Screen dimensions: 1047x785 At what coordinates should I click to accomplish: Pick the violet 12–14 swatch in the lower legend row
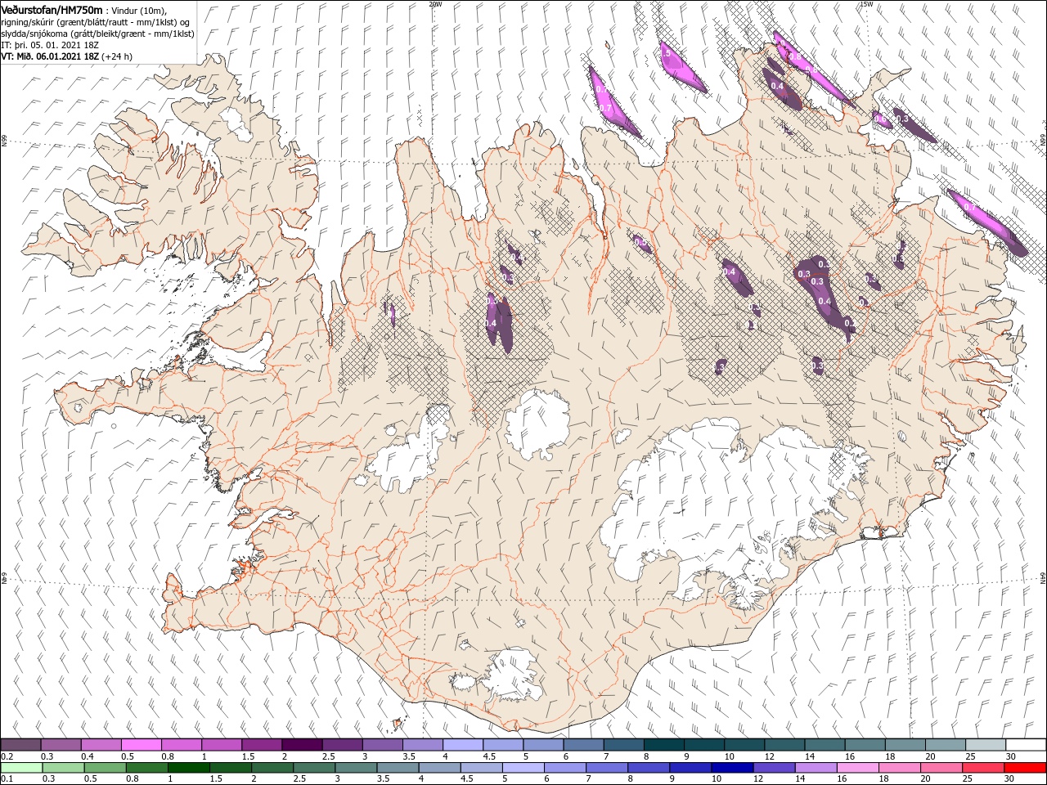[774, 768]
